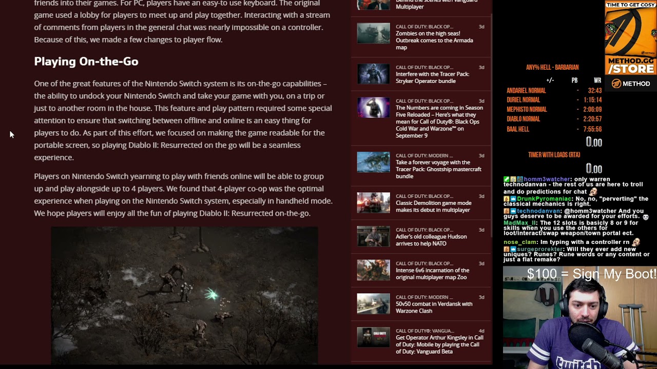Viewport: 657px width, 369px height.
Task: Open 'Take a forever voyage' Ghostship article
Action: [438, 169]
